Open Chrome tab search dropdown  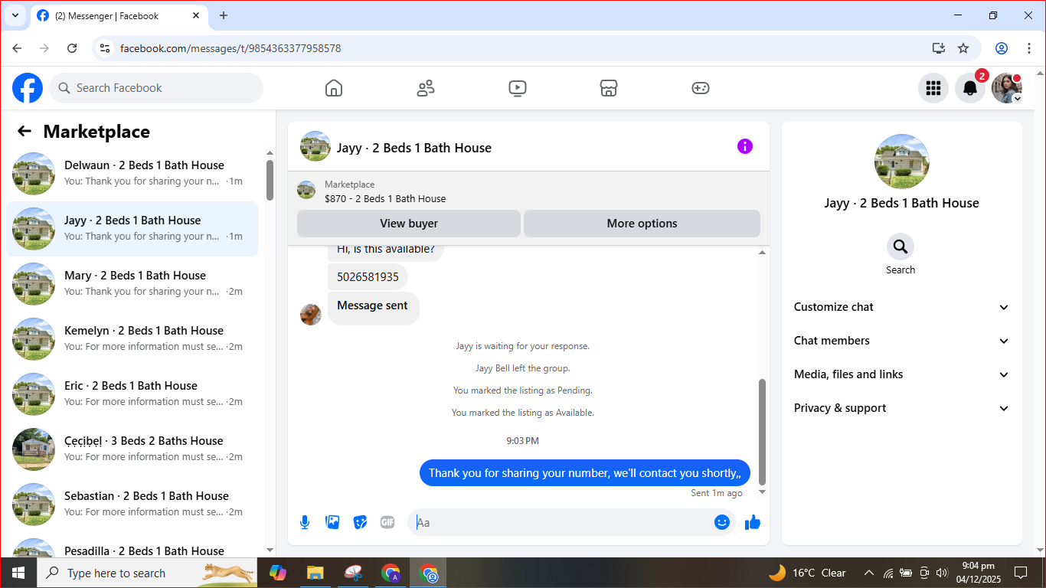(x=15, y=15)
